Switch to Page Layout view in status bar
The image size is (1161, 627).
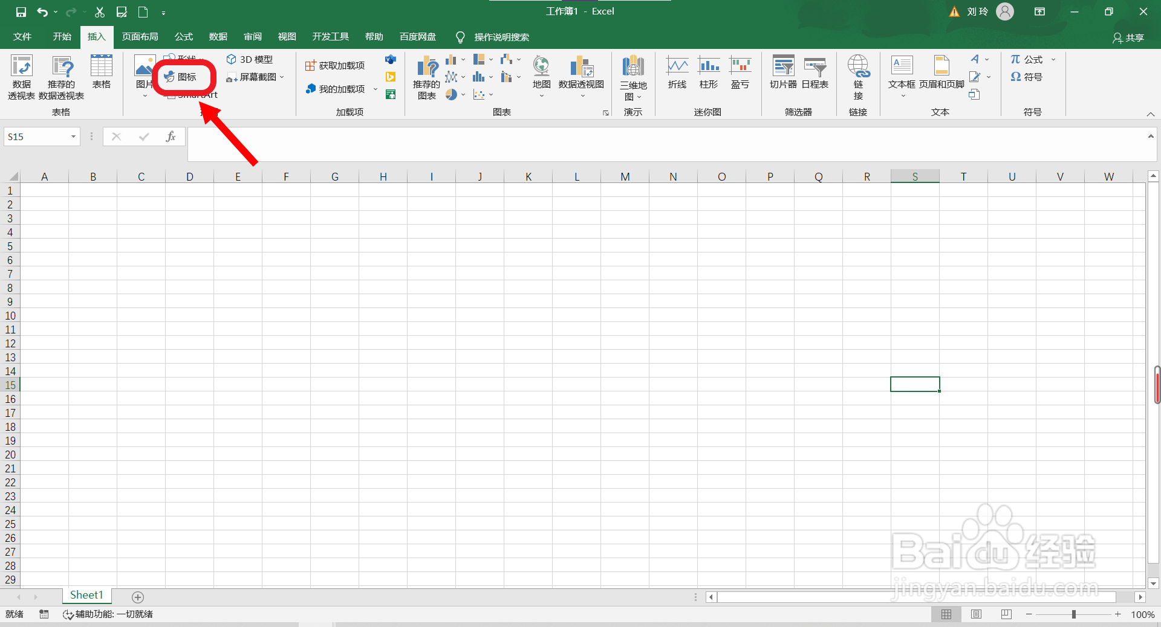(x=976, y=614)
